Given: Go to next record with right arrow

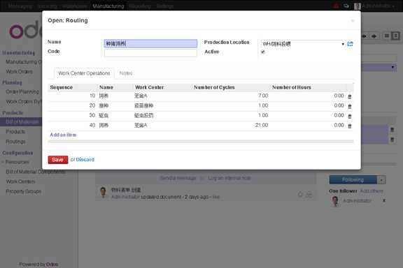Looking at the screenshot, I should (374, 36).
